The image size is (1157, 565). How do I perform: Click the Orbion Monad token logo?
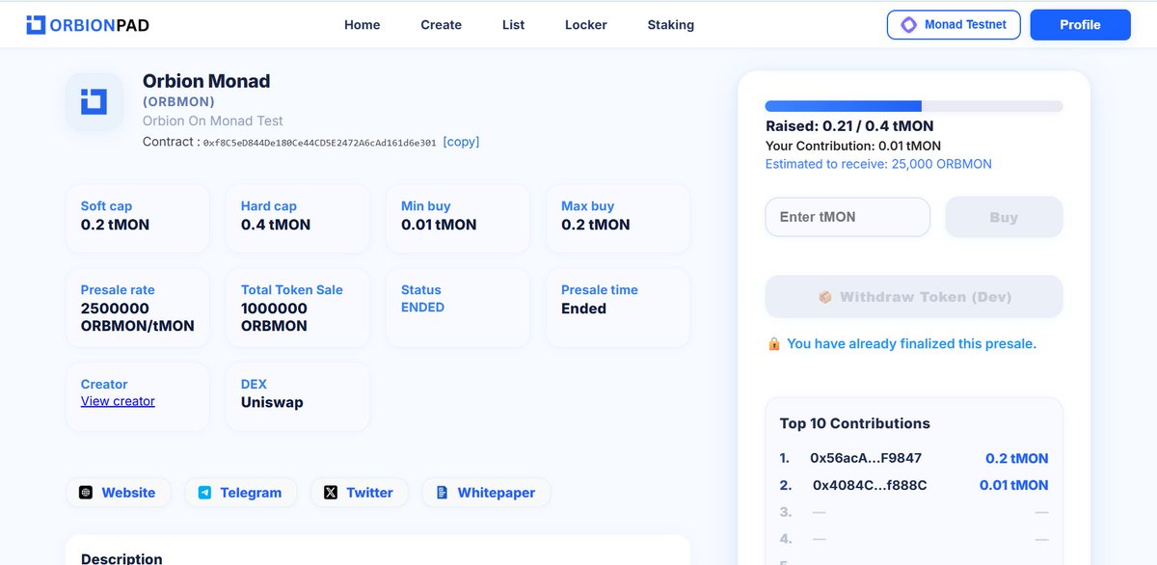pyautogui.click(x=94, y=101)
